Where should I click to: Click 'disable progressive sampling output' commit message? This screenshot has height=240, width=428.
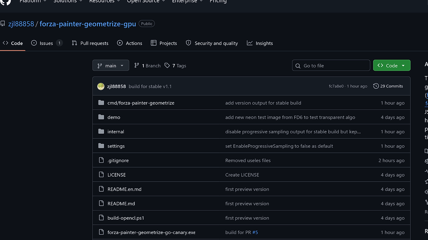293,131
